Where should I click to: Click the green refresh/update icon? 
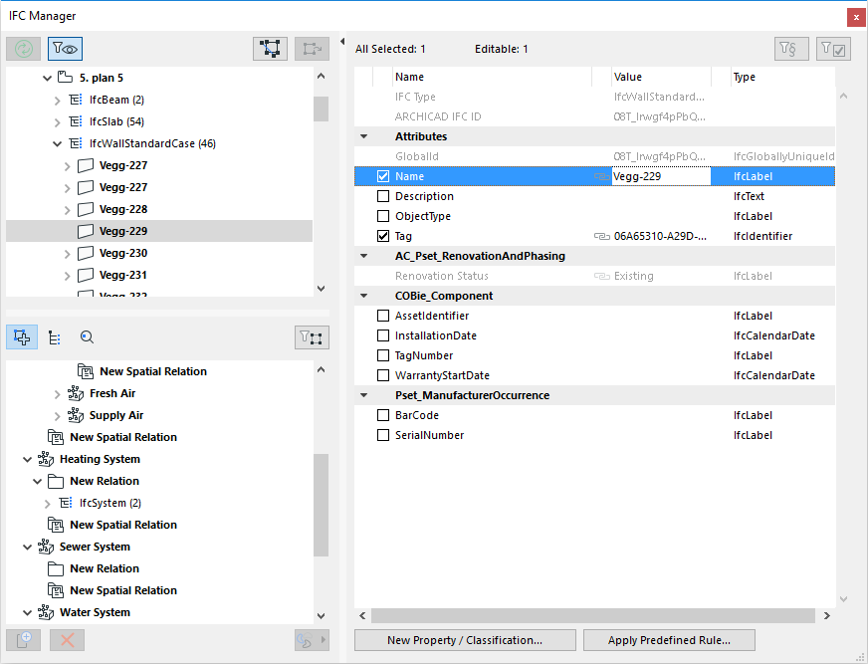point(23,49)
